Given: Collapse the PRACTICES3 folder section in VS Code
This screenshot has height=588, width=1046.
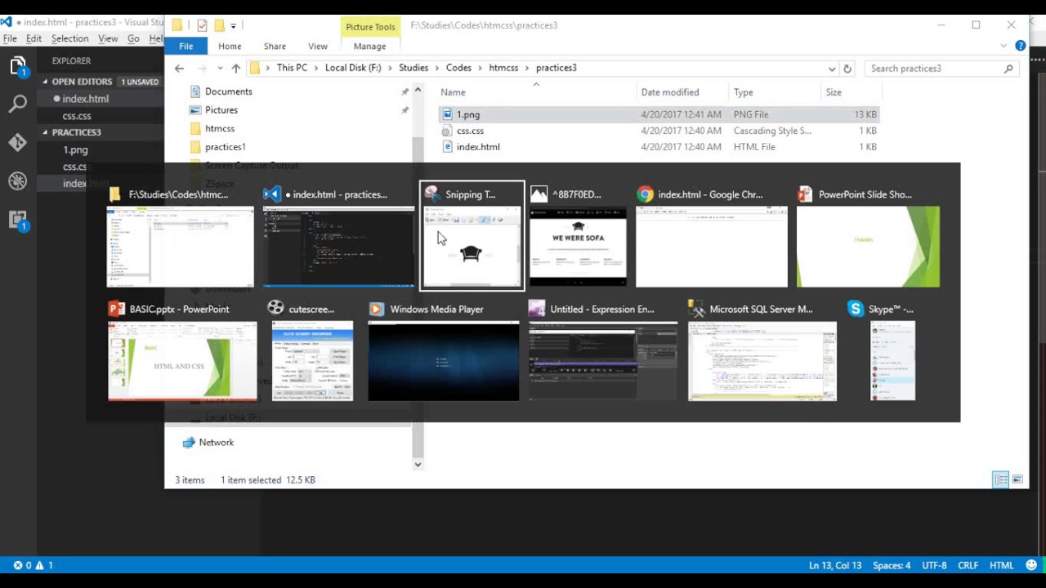Looking at the screenshot, I should coord(45,132).
